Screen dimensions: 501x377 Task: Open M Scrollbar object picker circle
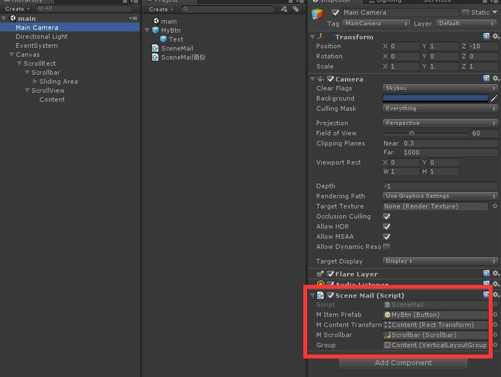point(495,335)
